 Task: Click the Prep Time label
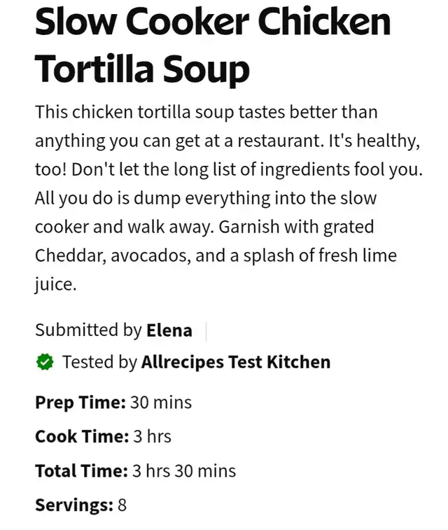coord(80,403)
